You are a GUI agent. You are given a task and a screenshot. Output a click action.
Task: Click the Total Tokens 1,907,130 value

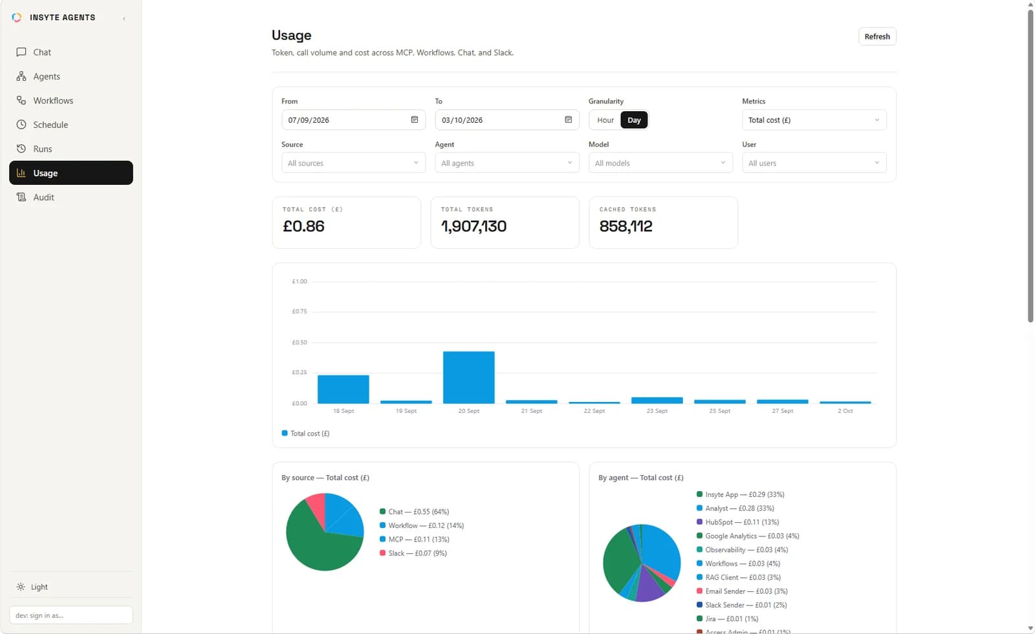[474, 226]
